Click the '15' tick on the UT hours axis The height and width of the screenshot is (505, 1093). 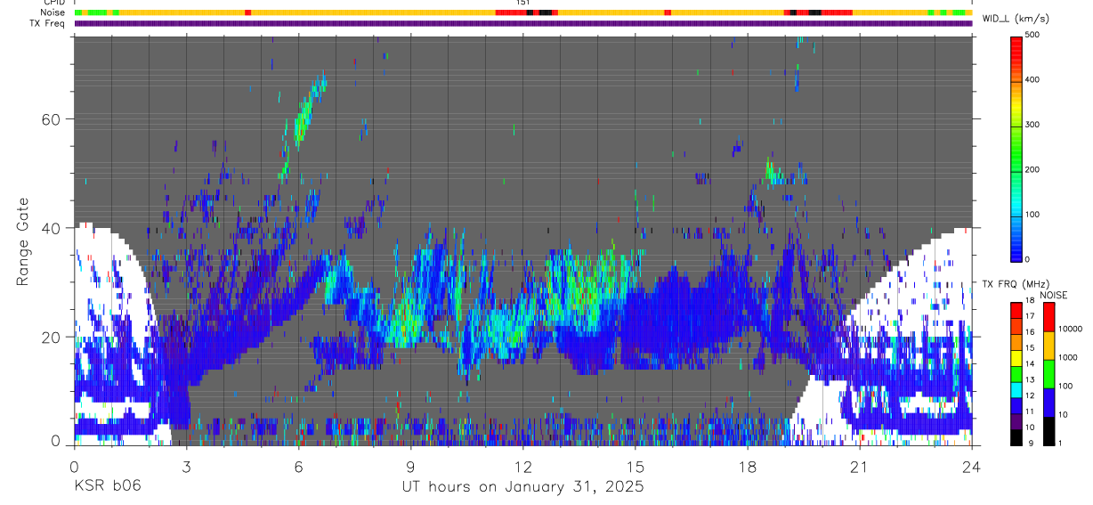[x=635, y=466]
